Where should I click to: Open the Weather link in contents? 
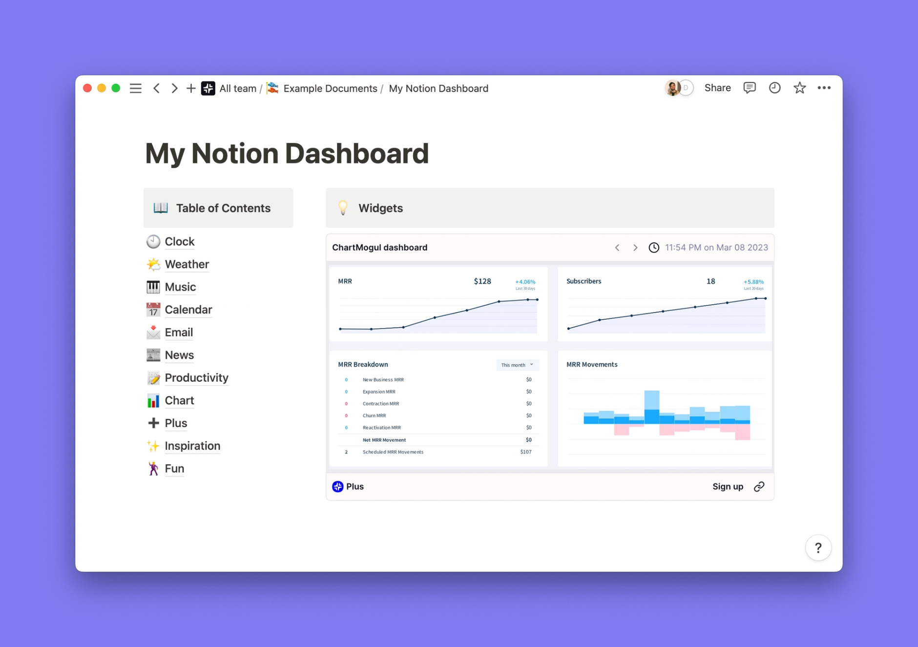pos(187,264)
